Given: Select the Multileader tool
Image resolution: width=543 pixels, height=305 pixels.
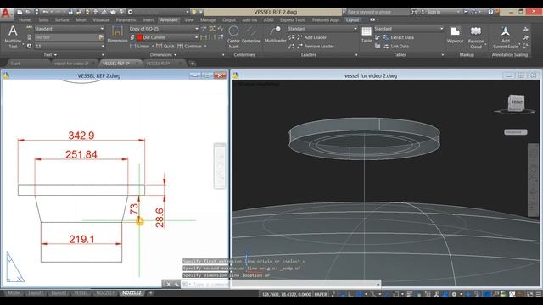Looking at the screenshot, I should [x=275, y=35].
